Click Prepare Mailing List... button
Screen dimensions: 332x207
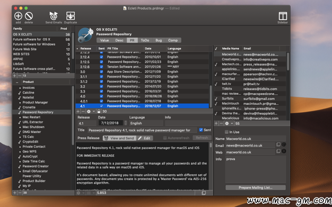point(256,187)
